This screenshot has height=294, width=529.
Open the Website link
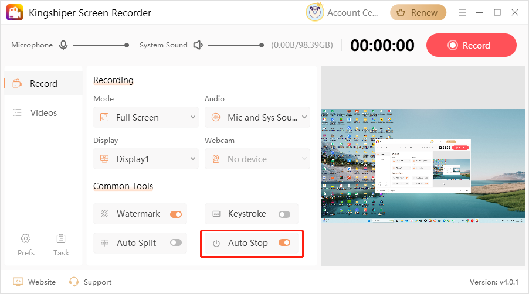pos(42,282)
